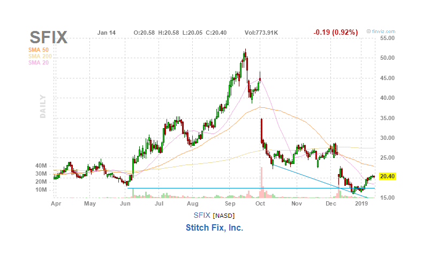The height and width of the screenshot is (260, 430).
Task: Click the -0.19 (0.92%) change value
Action: 336,32
